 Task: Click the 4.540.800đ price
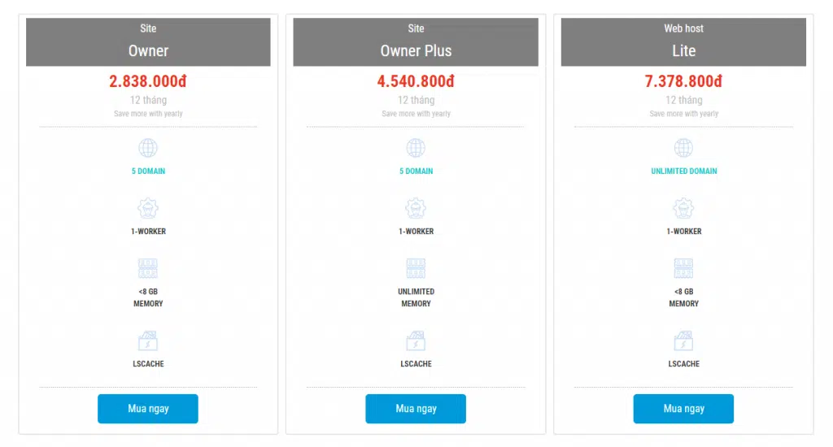416,81
